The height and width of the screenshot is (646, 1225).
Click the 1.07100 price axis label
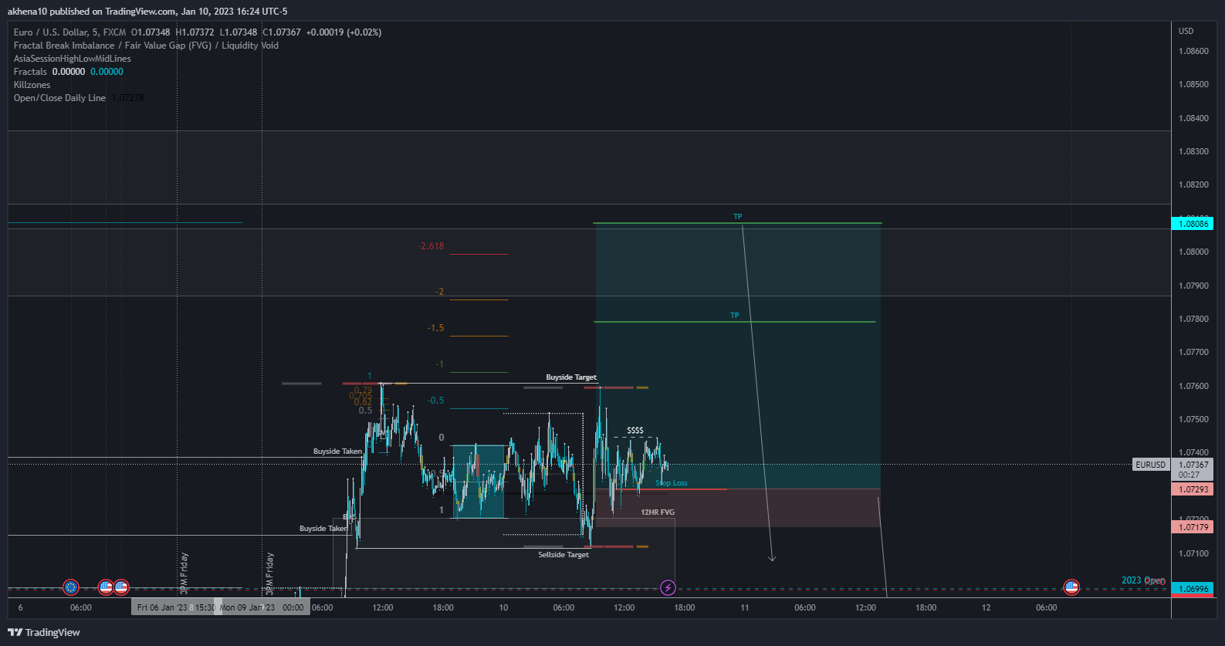point(1193,553)
